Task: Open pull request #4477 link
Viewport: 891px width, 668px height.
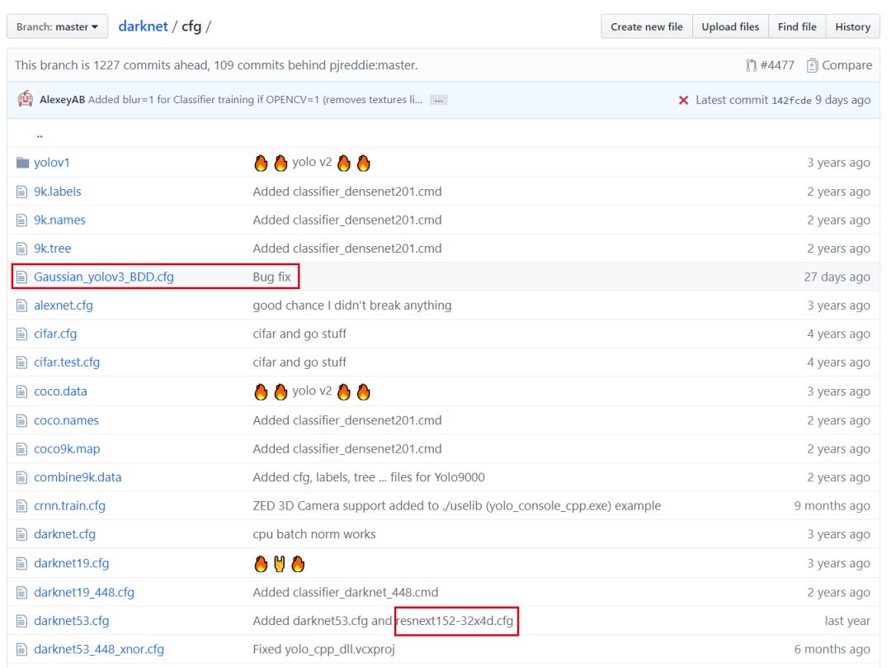Action: tap(777, 65)
